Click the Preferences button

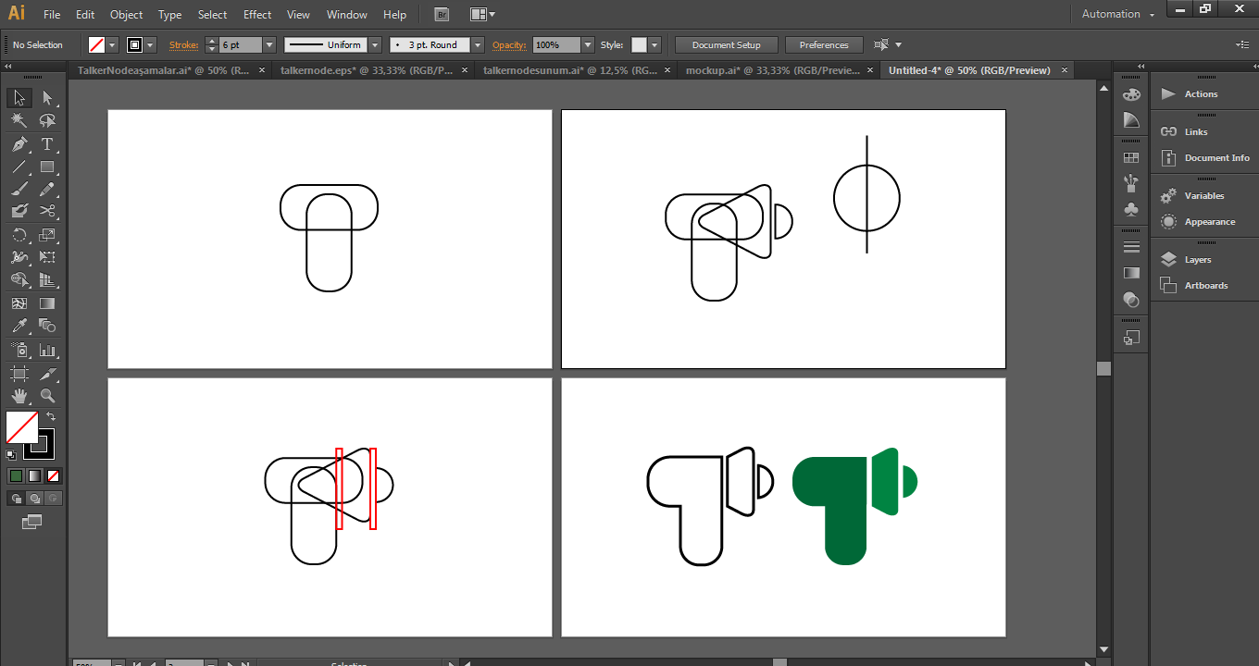pyautogui.click(x=824, y=44)
